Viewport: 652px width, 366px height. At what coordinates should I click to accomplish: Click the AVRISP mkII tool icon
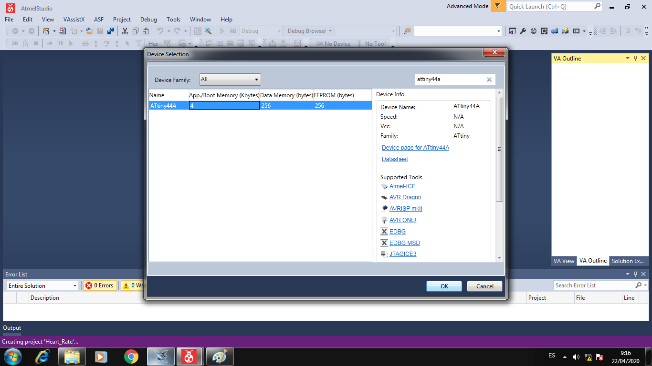point(385,209)
